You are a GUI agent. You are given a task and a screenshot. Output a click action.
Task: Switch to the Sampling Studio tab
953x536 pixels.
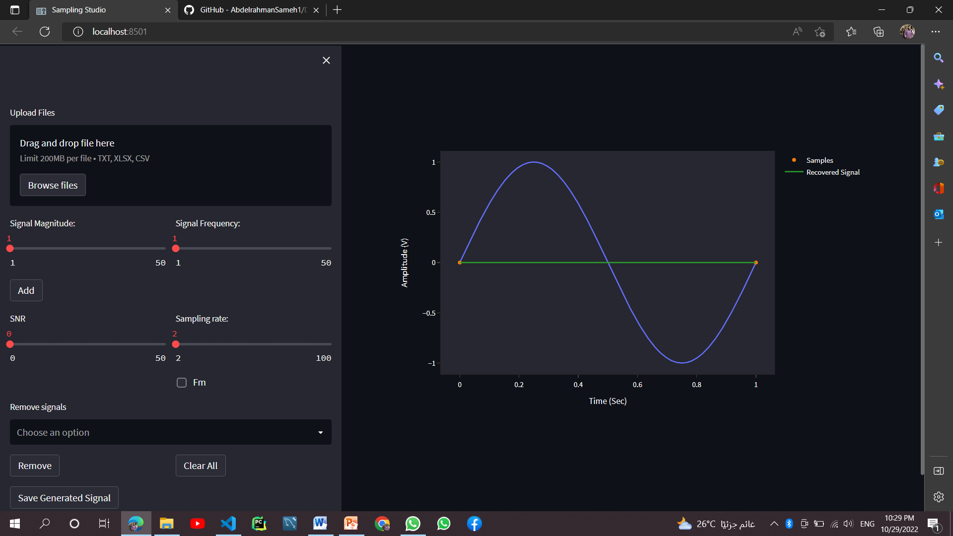[x=104, y=10]
